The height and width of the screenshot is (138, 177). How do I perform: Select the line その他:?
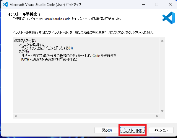tap(24, 52)
